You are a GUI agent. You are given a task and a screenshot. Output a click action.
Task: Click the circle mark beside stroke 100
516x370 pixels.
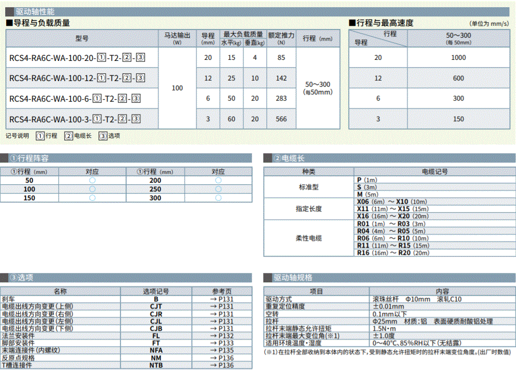[92, 189]
